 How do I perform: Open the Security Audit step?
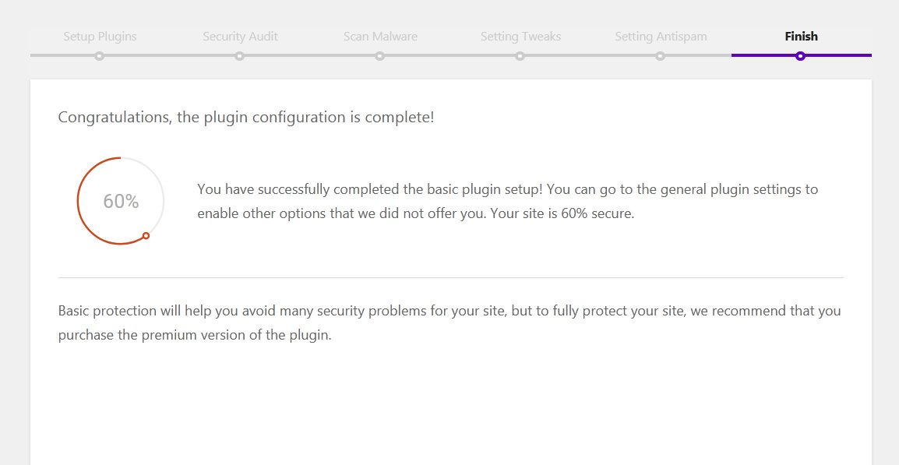click(x=240, y=37)
